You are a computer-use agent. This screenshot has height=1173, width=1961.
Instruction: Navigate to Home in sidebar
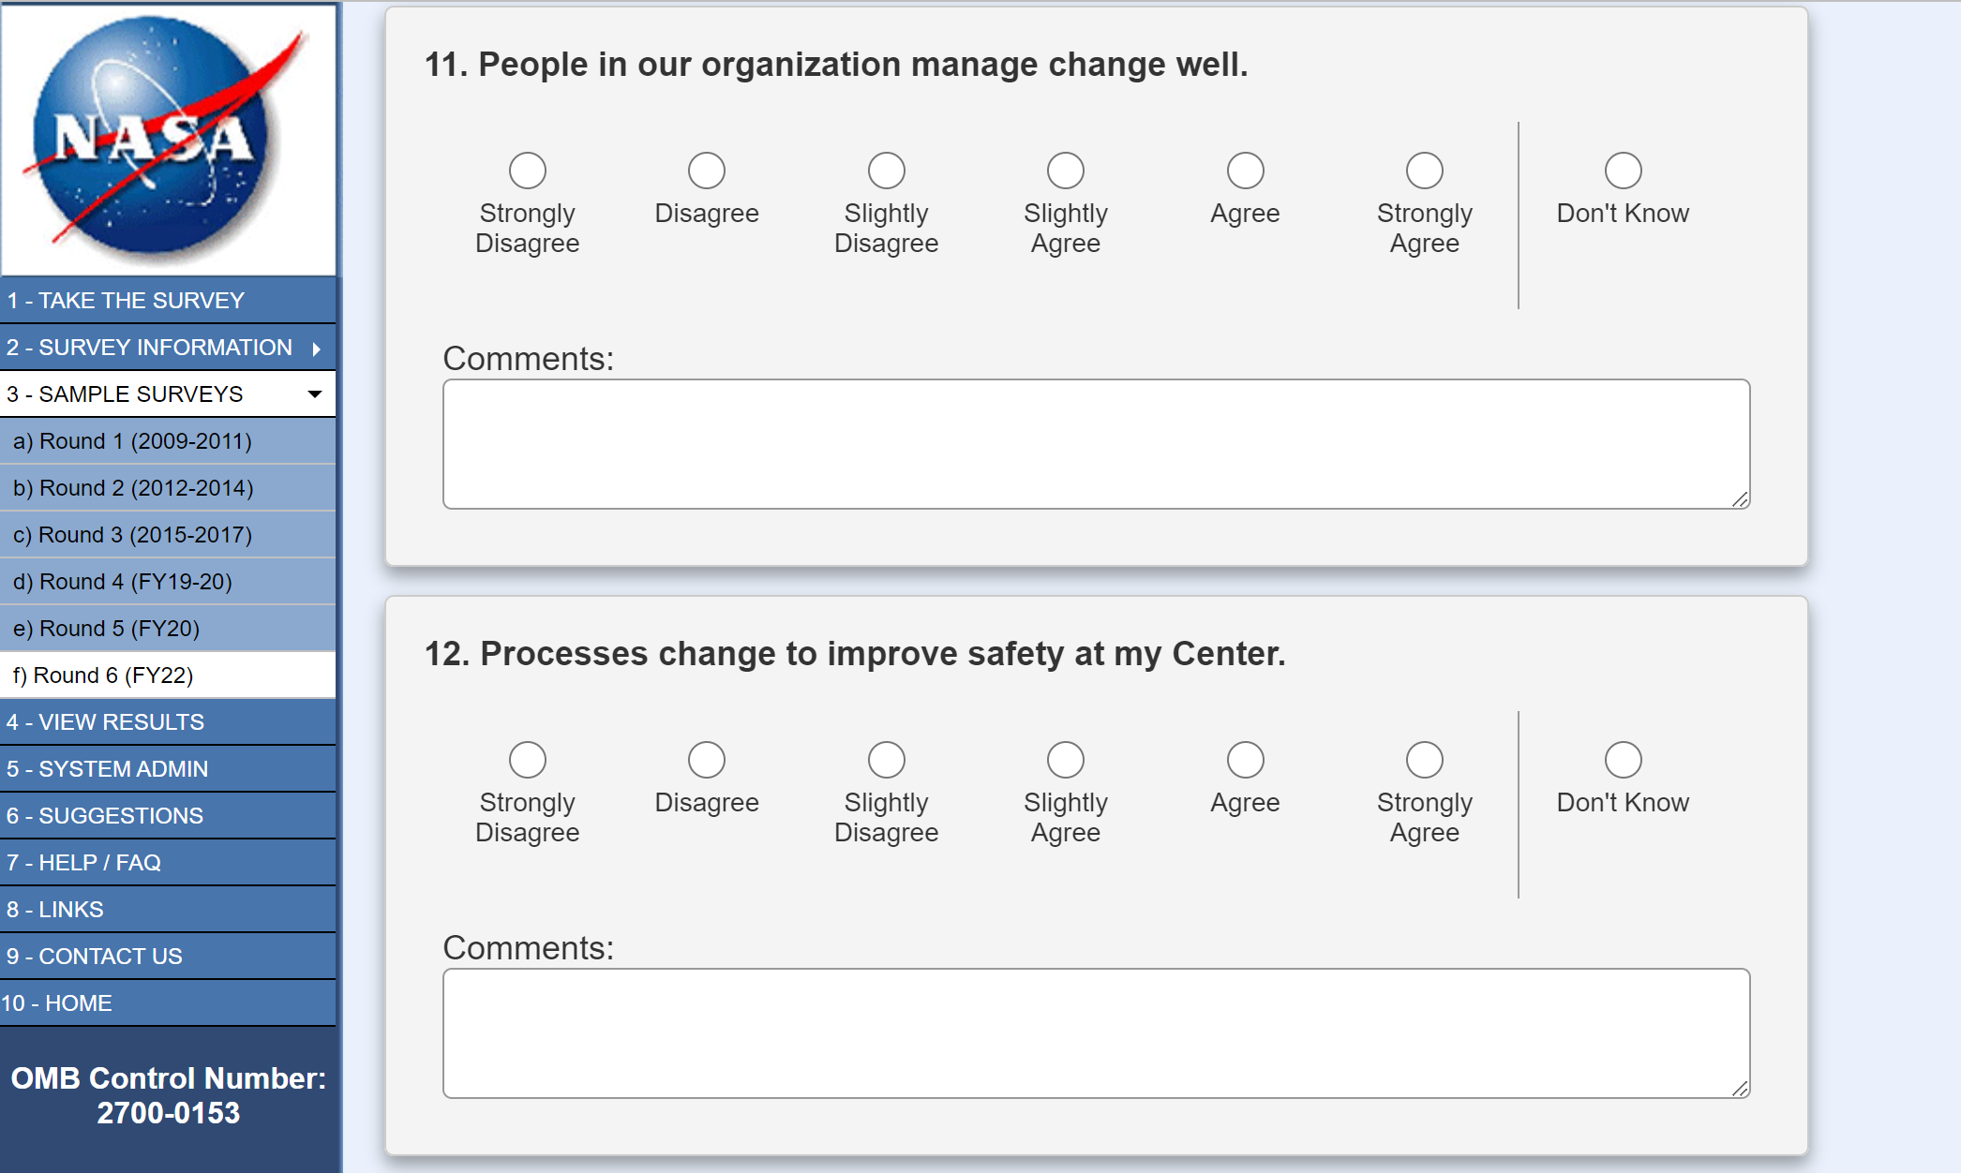point(57,1003)
